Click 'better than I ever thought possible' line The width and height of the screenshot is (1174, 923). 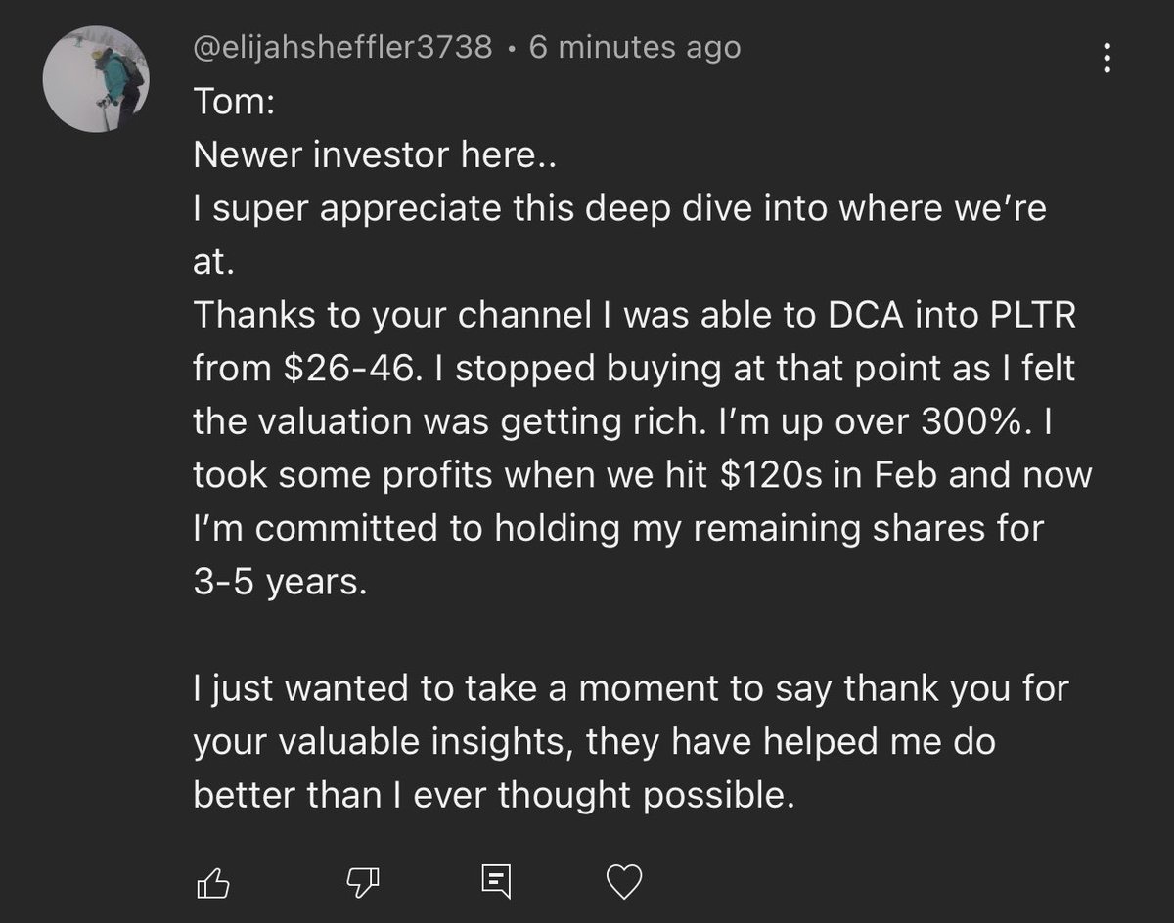click(x=490, y=796)
